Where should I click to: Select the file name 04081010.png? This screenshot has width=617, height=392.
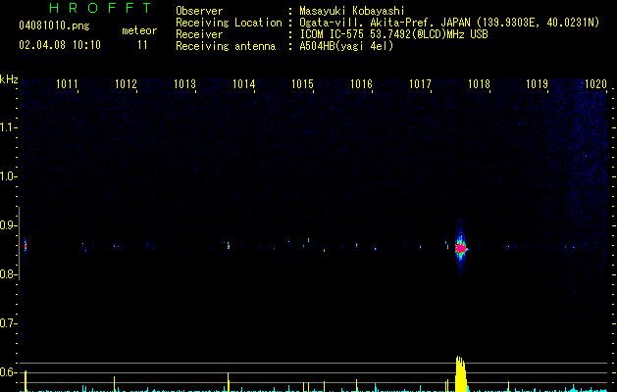click(x=54, y=25)
